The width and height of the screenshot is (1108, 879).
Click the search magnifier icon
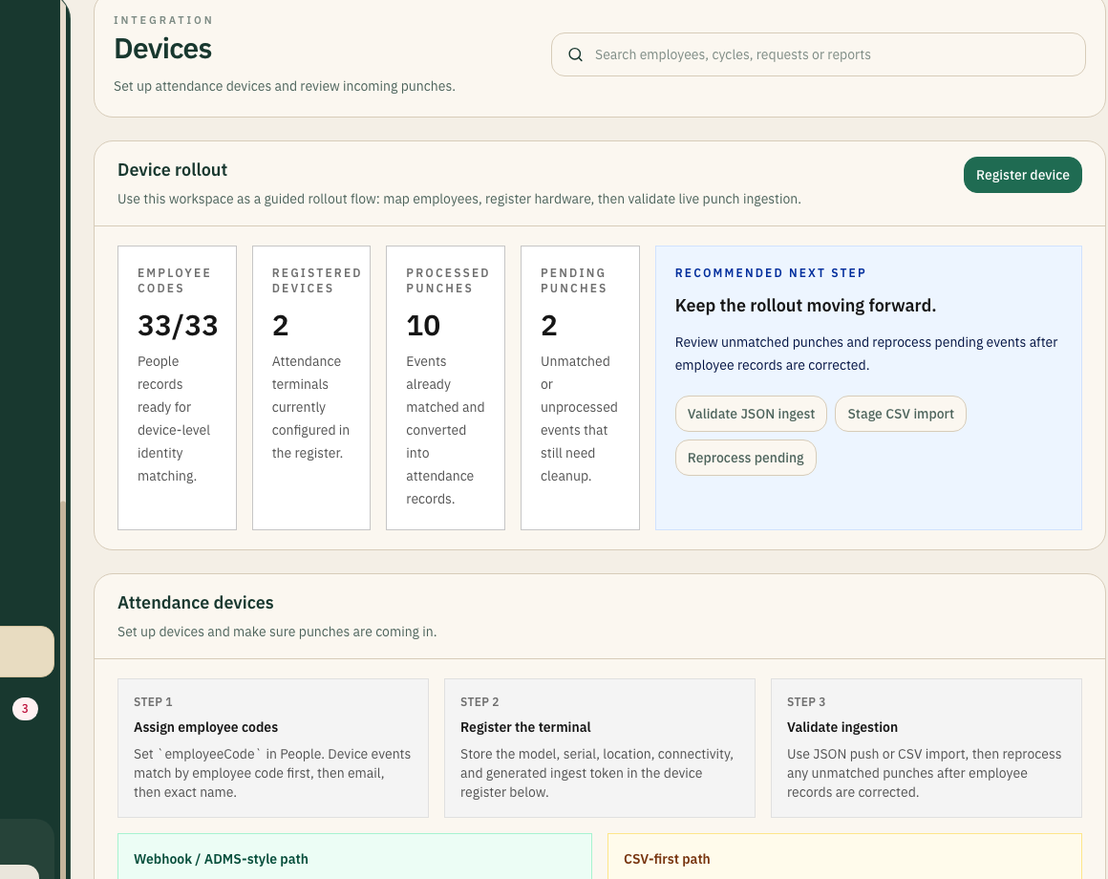pos(575,54)
